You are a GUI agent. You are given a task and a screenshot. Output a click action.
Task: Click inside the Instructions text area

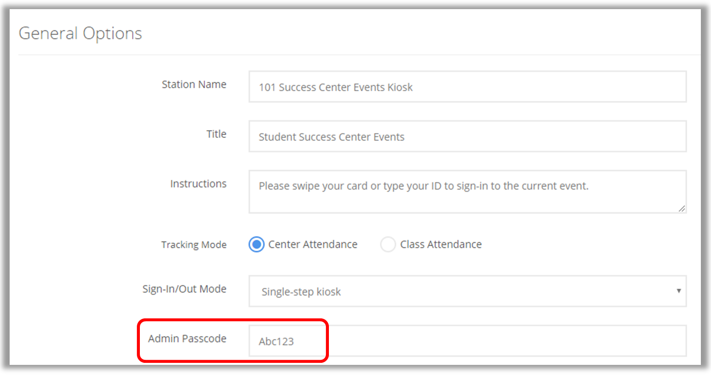pos(467,192)
